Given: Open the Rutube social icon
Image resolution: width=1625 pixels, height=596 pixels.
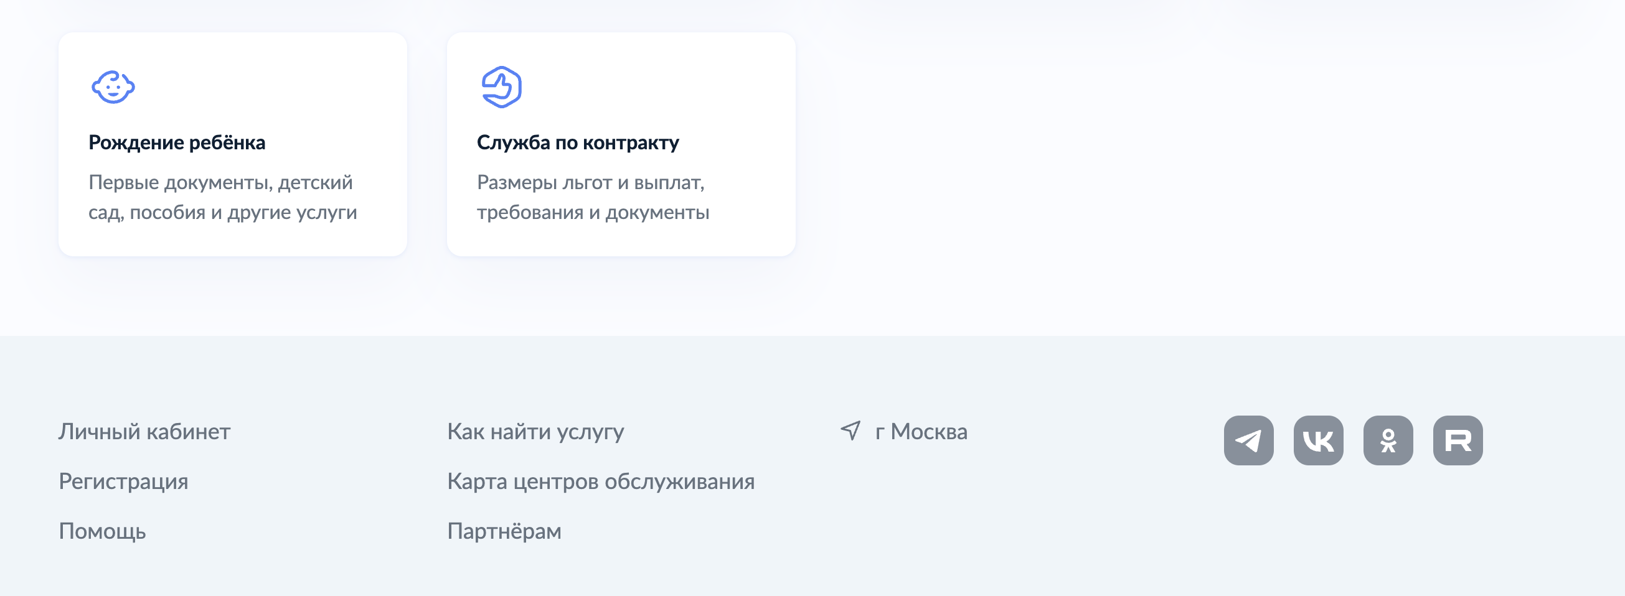Looking at the screenshot, I should tap(1458, 440).
